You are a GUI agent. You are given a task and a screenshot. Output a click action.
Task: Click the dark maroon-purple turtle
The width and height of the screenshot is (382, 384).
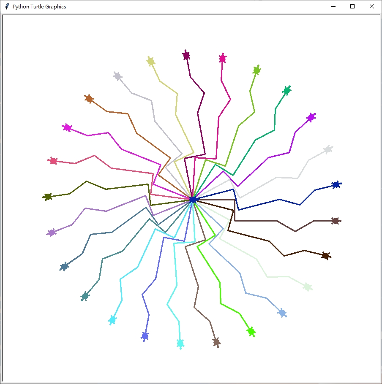click(x=186, y=55)
